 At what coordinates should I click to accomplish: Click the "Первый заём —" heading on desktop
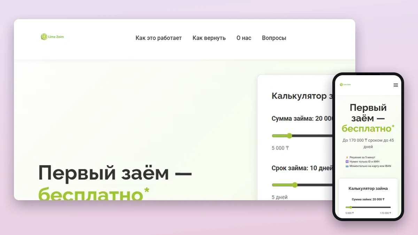click(115, 173)
